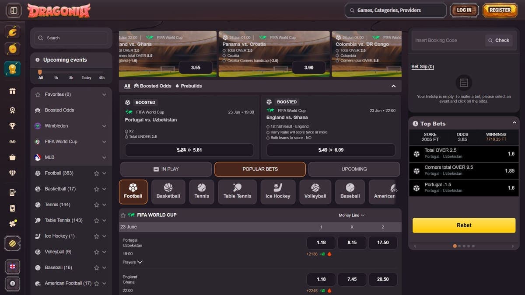
Task: Click the fire icon under England Ghana odds
Action: 329,291
